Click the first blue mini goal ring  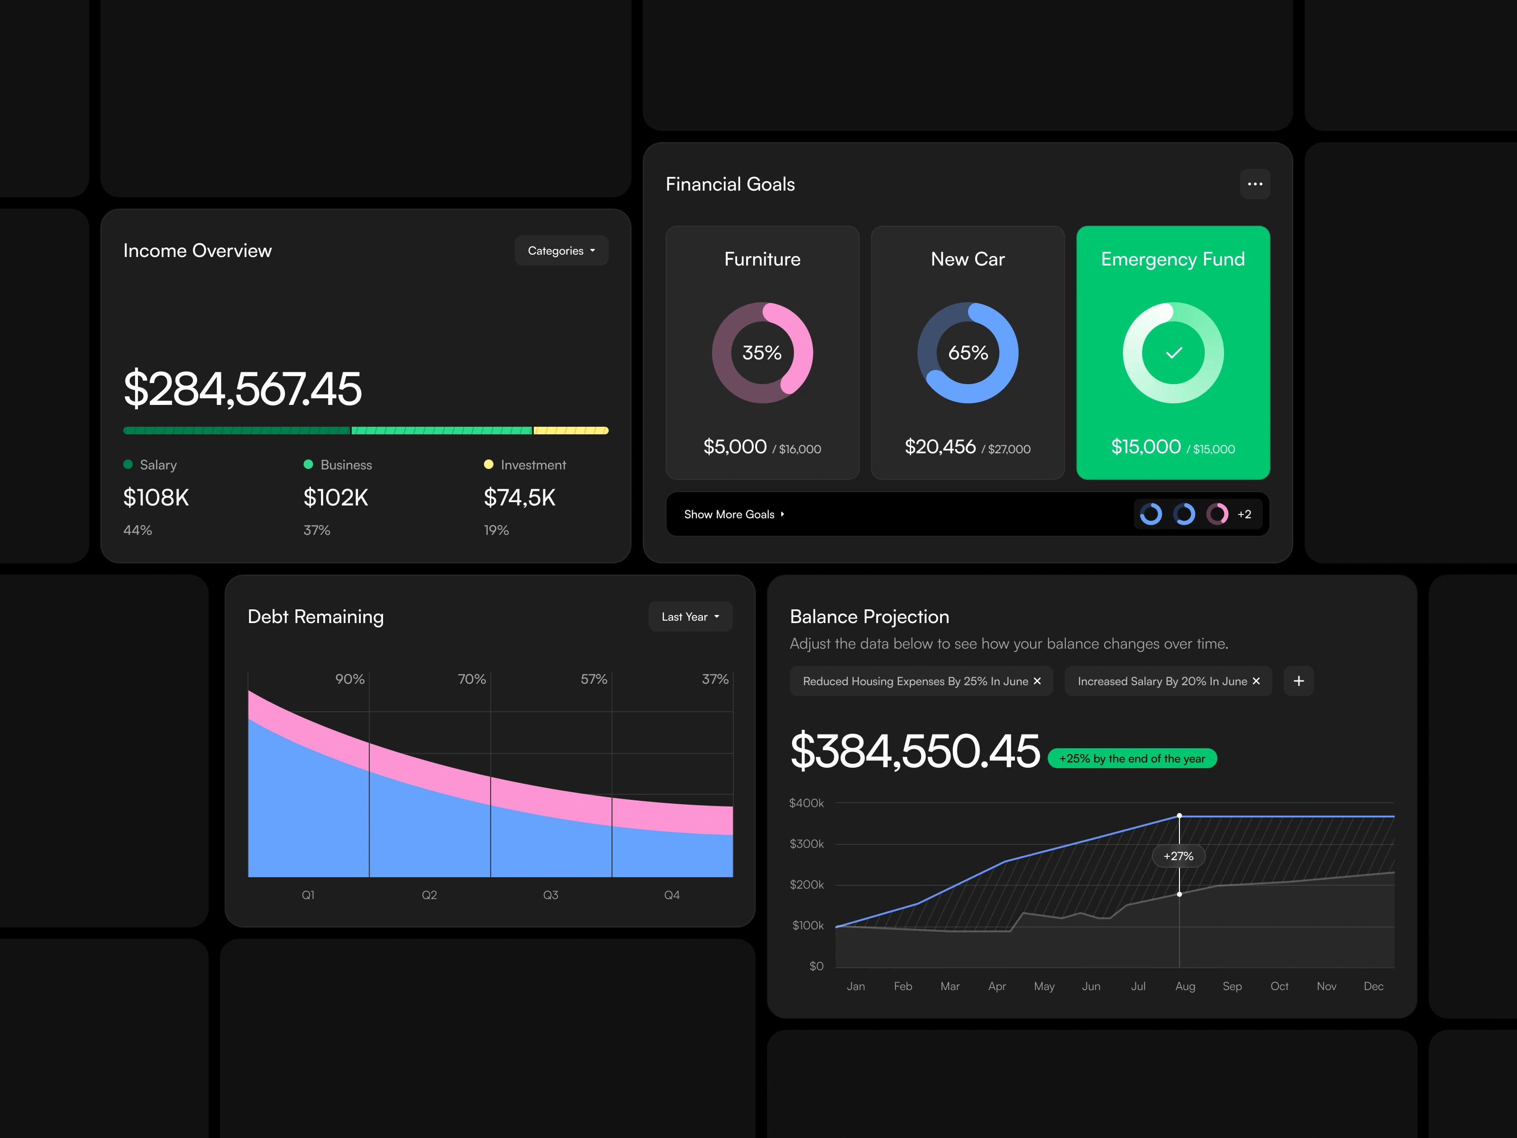[x=1151, y=514]
